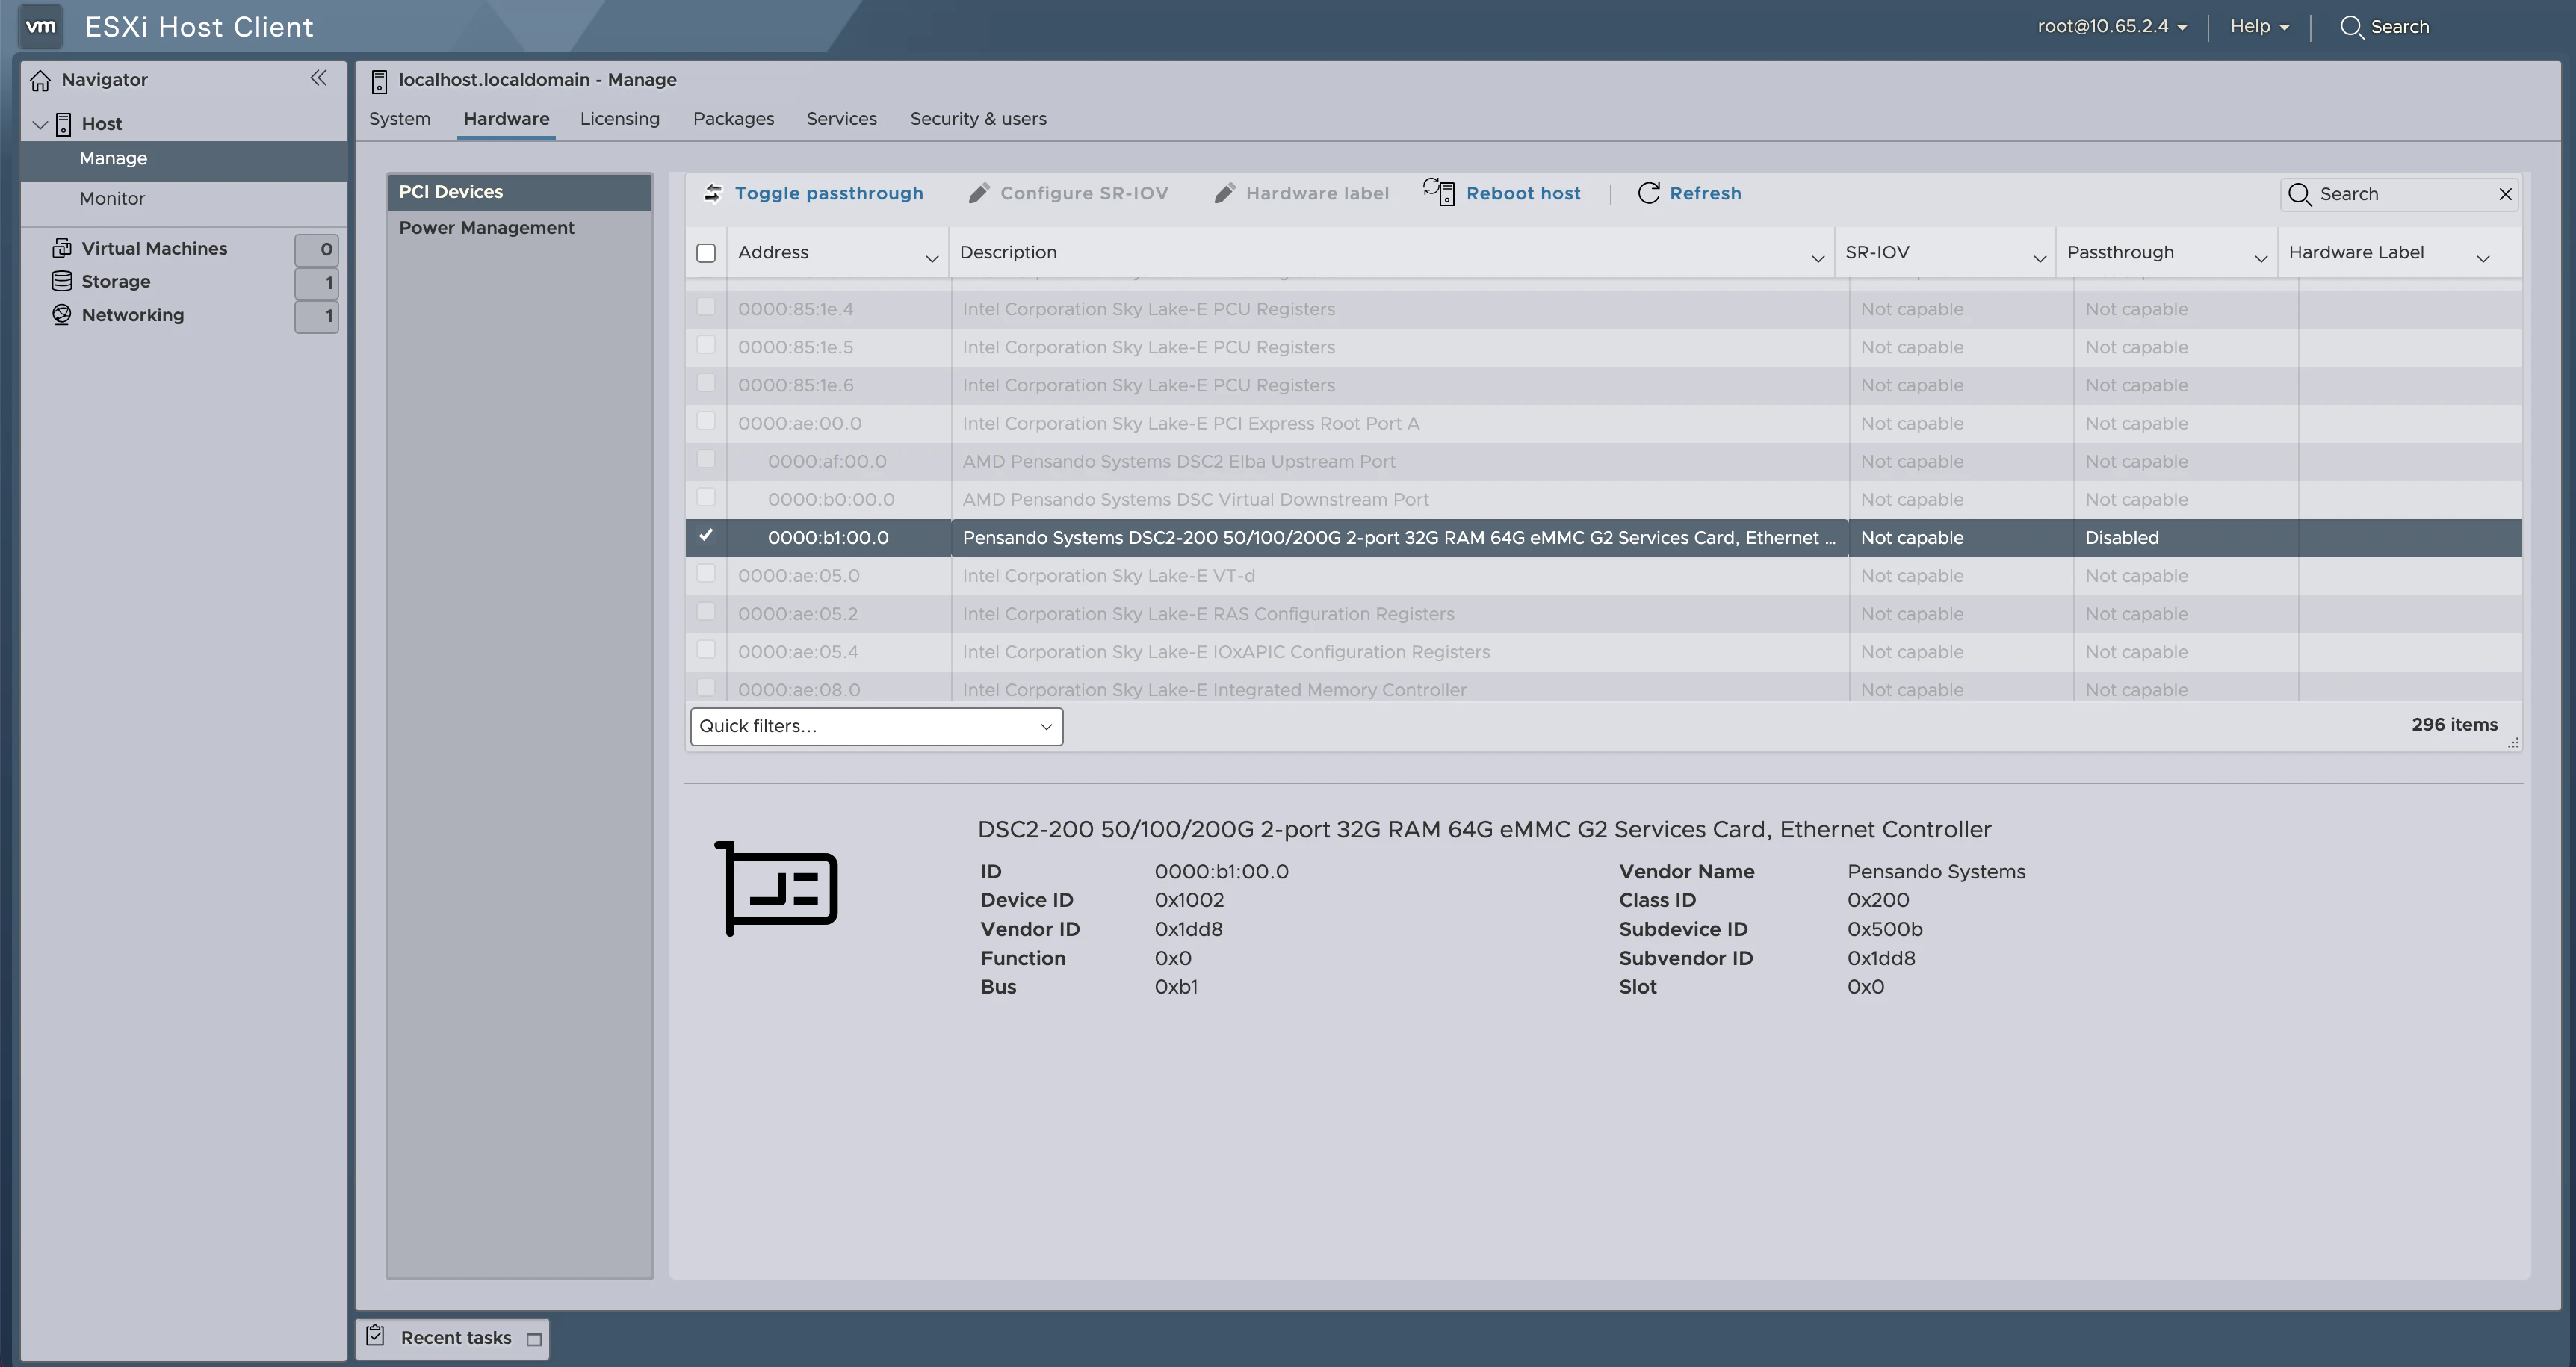Toggle checkbox for device 0000:ae:05.0
This screenshot has width=2576, height=1367.
(706, 574)
